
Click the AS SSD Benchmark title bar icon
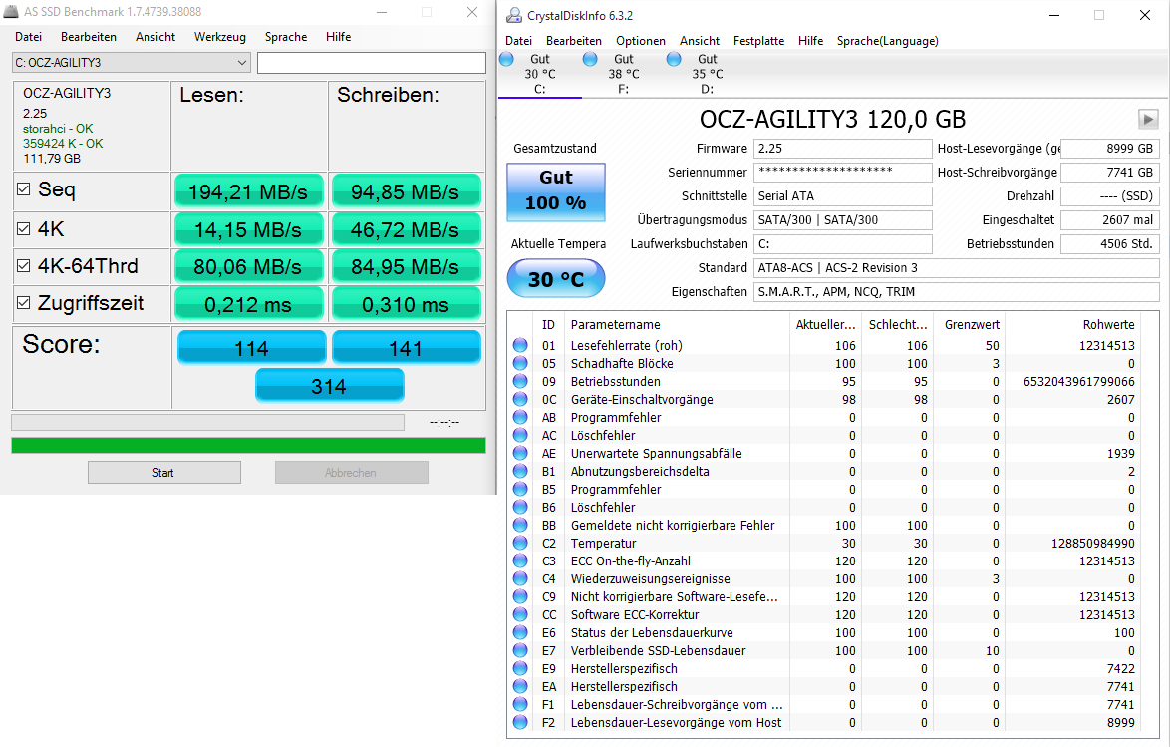pyautogui.click(x=11, y=12)
